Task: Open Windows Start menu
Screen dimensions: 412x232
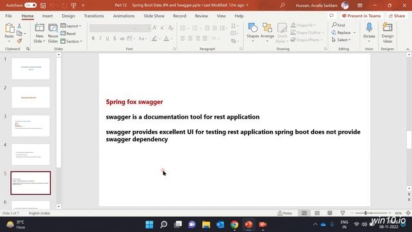Action: click(x=149, y=225)
